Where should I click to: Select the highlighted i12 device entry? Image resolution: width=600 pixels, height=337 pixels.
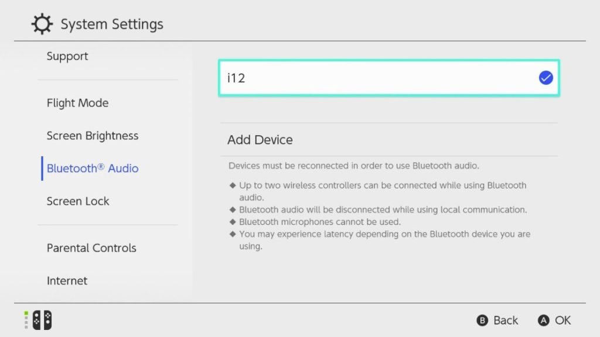[388, 77]
